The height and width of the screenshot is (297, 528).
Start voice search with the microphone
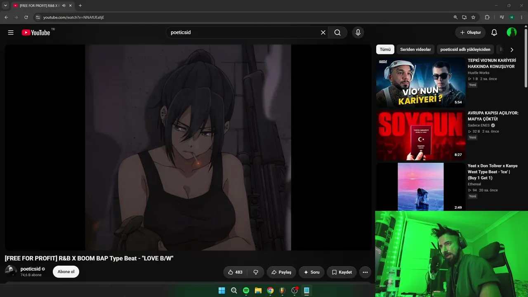tap(358, 33)
